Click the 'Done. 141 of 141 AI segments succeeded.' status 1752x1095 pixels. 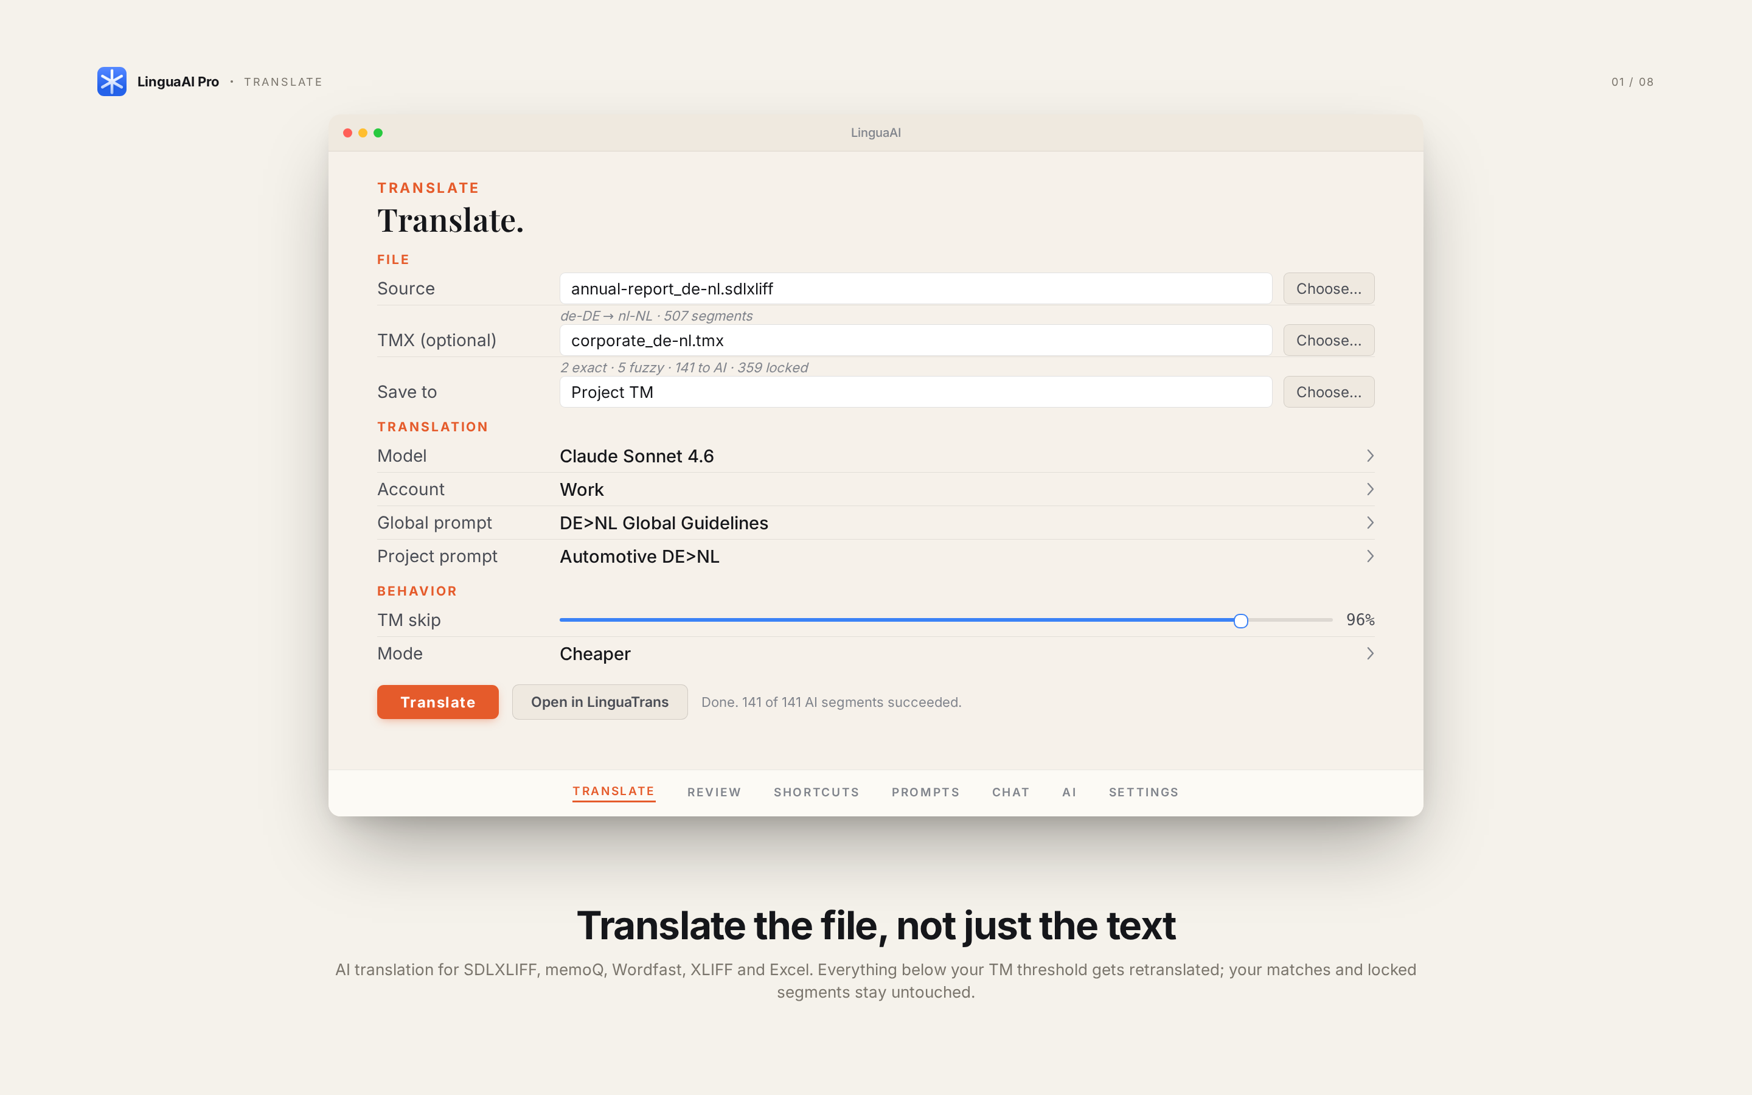(831, 703)
